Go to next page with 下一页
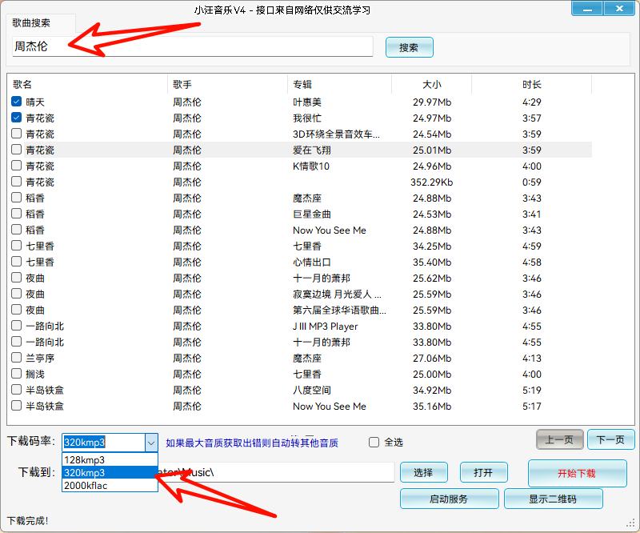The width and height of the screenshot is (640, 533). point(610,440)
